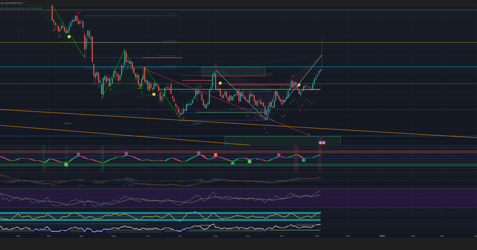Click the Nov label on the time axis
The image size is (477, 250).
pos(317,236)
